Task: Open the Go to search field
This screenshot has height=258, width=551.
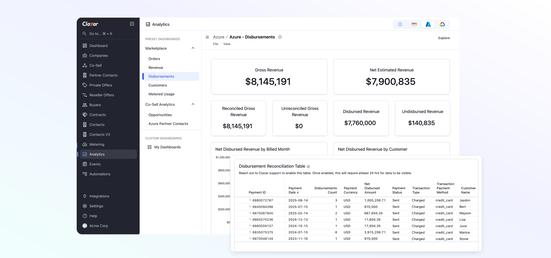Action: [108, 33]
